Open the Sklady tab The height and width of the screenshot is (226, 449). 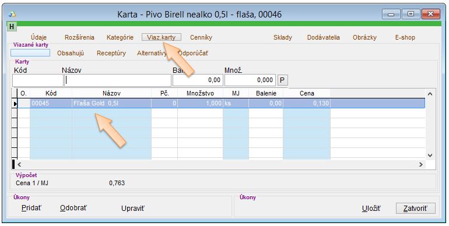pyautogui.click(x=283, y=37)
